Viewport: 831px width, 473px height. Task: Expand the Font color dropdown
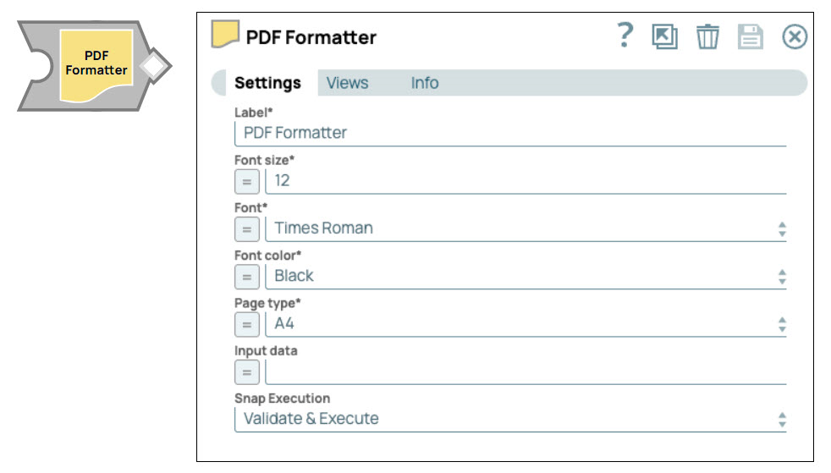525,276
